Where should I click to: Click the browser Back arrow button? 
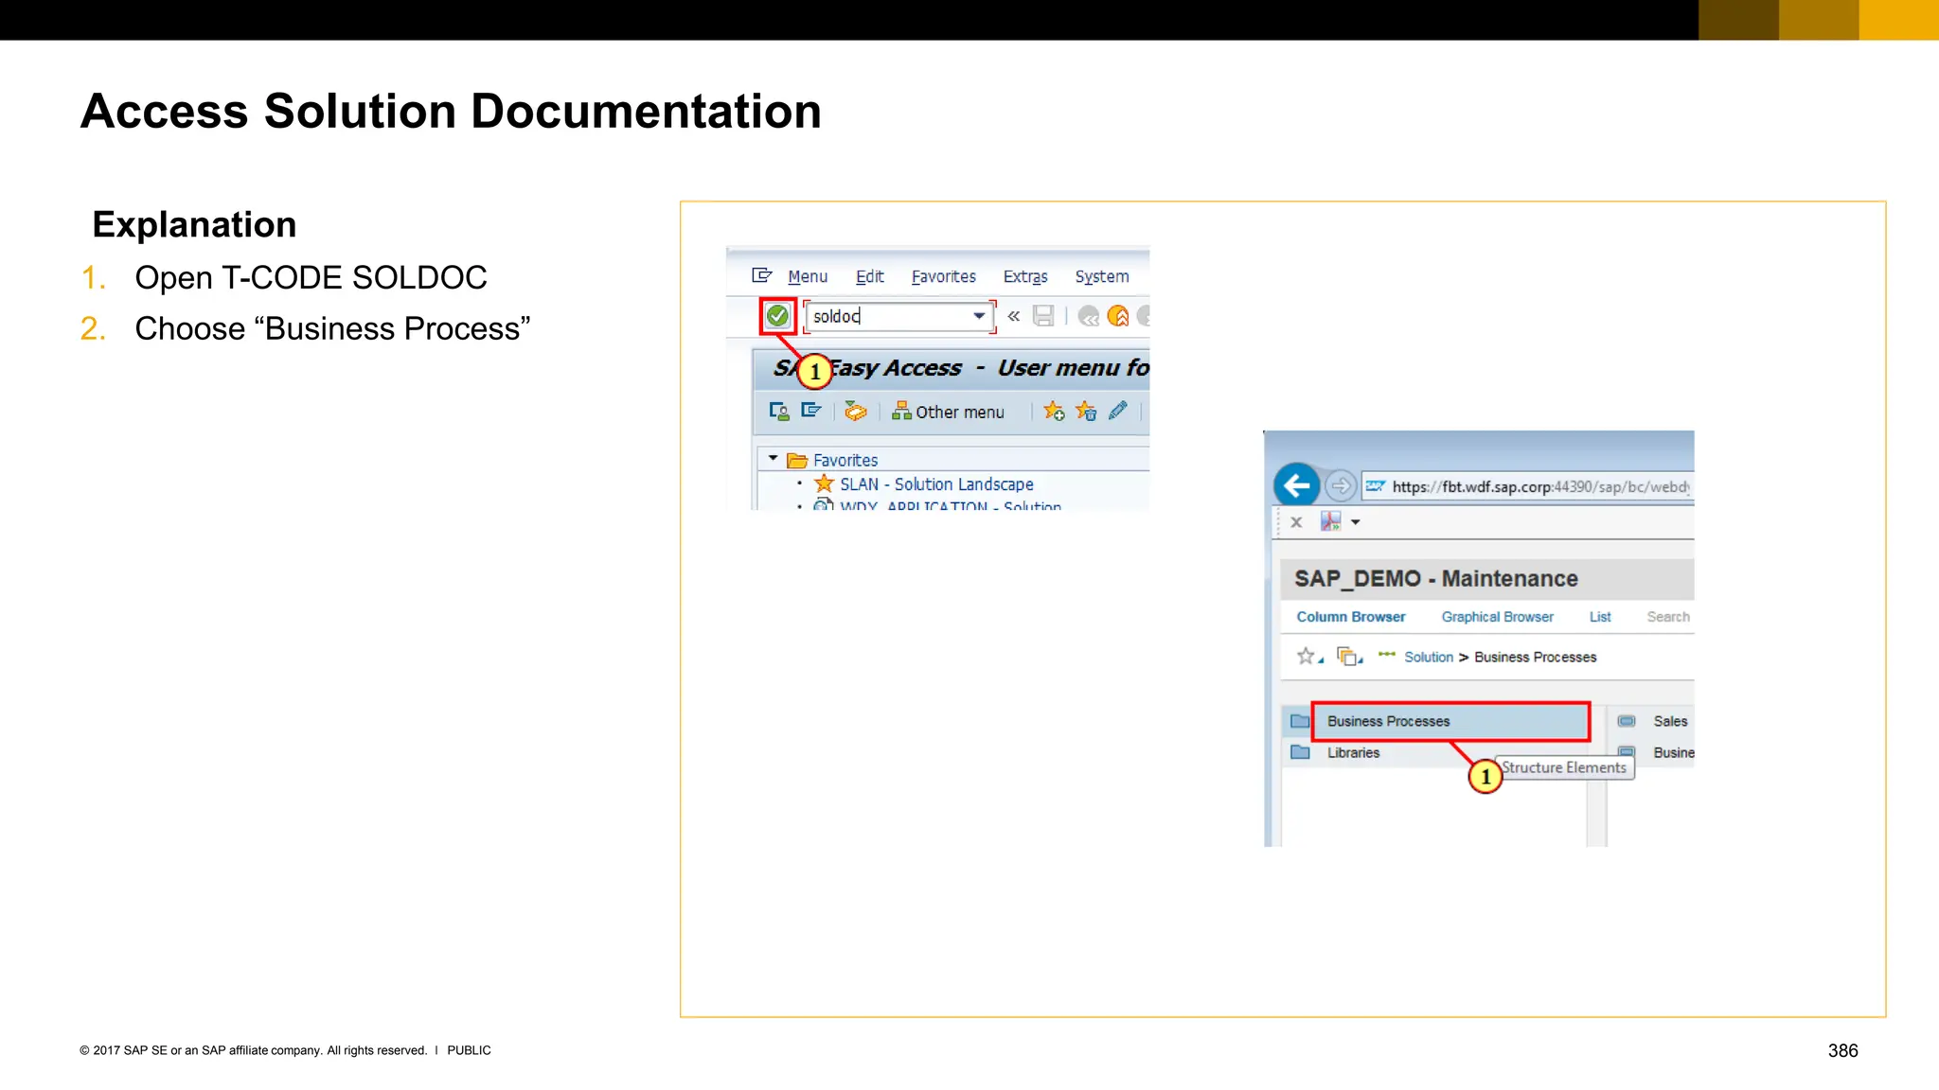(x=1297, y=486)
